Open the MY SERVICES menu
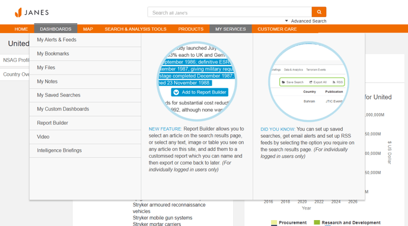This screenshot has width=408, height=226. click(x=231, y=29)
